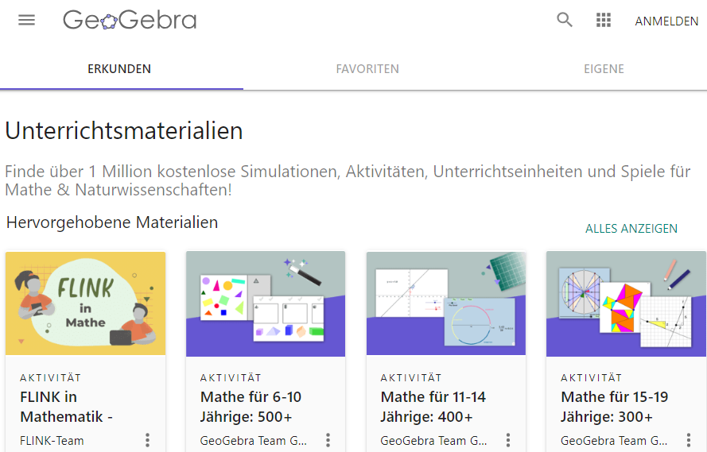Screen dimensions: 707x452
Task: Click the GeoGebra logo
Action: pyautogui.click(x=130, y=21)
